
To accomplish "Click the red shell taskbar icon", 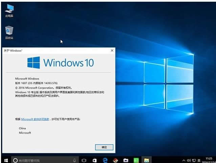I will pyautogui.click(x=115, y=160).
